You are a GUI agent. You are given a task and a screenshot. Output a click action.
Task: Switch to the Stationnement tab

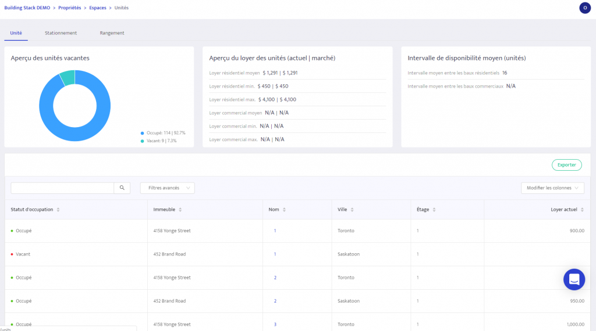pyautogui.click(x=61, y=33)
